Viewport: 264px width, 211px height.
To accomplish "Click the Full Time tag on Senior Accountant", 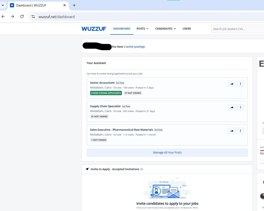I will 120,83.
